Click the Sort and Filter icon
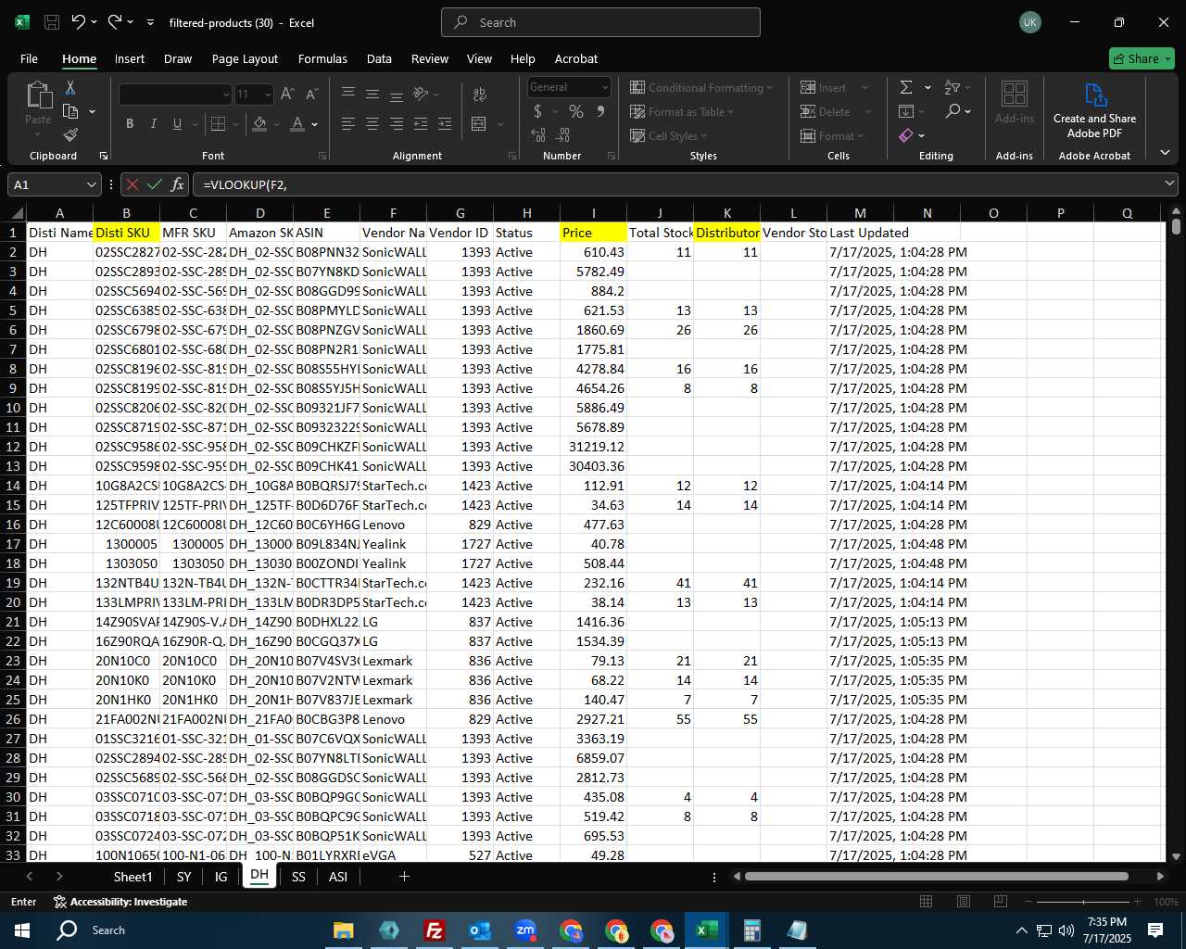Image resolution: width=1186 pixels, height=949 pixels. pos(952,87)
